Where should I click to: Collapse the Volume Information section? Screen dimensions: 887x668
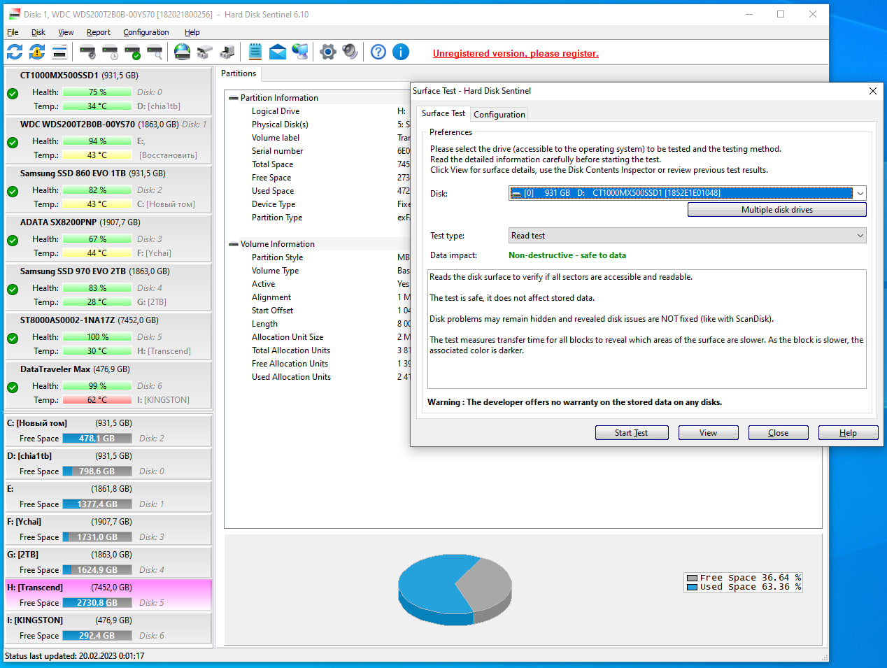[234, 244]
